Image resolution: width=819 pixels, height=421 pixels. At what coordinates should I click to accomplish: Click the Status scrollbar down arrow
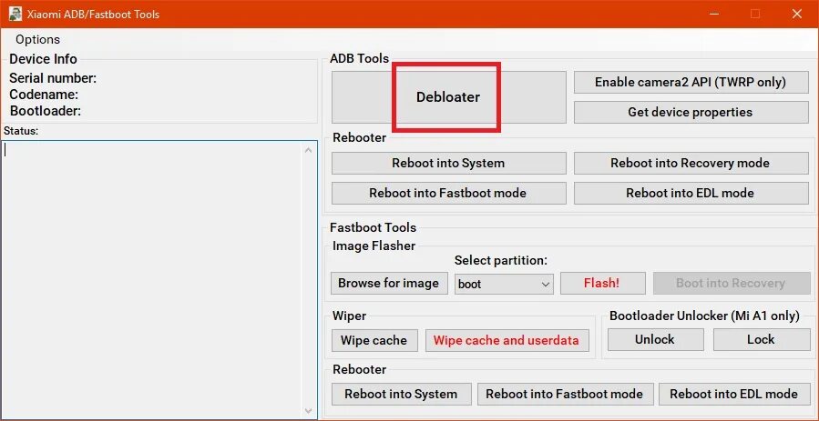[308, 411]
